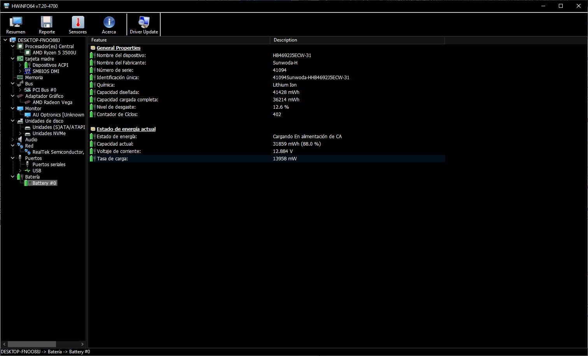Click the tree scrollbar left arrow
The image size is (588, 356).
4,344
